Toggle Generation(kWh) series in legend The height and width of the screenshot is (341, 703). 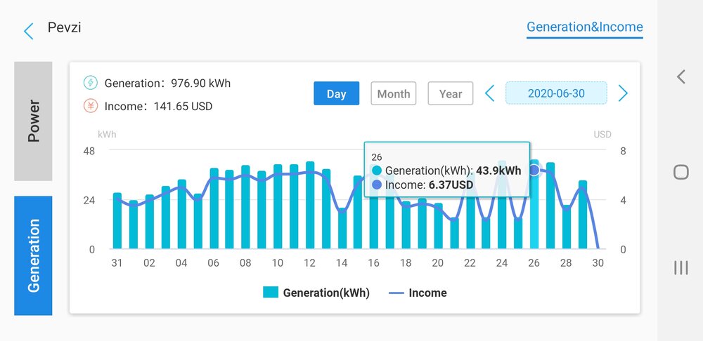click(x=316, y=293)
